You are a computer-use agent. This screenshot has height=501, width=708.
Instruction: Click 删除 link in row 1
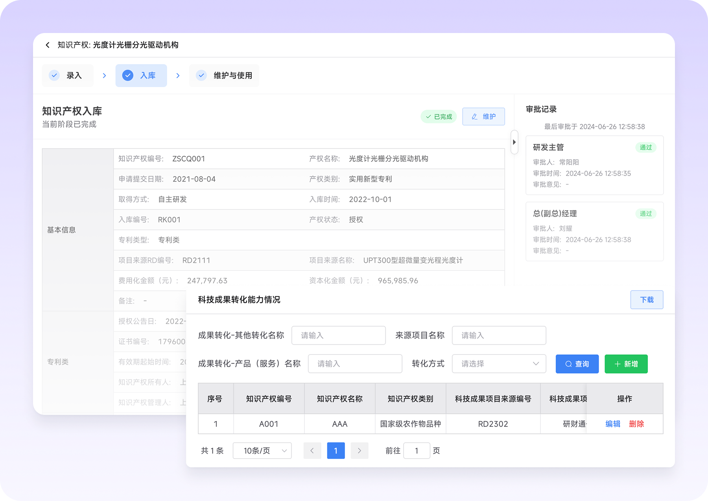click(636, 424)
